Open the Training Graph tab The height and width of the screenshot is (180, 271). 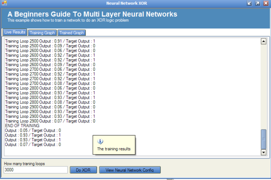click(42, 33)
